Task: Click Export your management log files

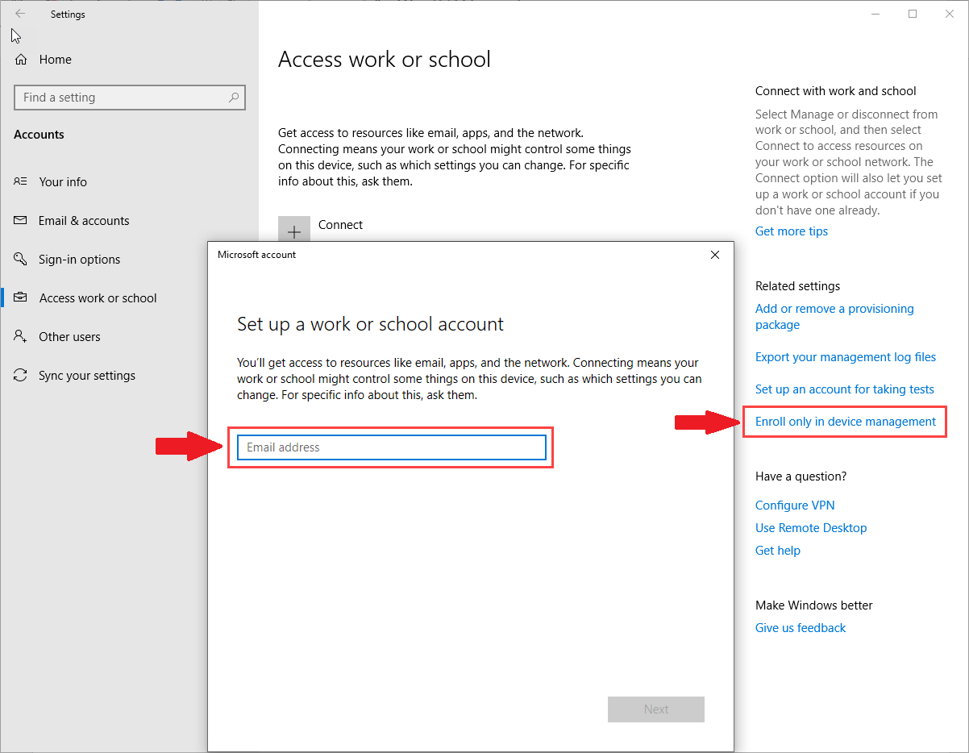Action: pos(845,356)
